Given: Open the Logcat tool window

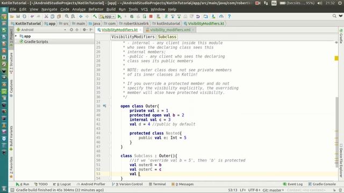Looking at the screenshot, I should pos(62,184).
